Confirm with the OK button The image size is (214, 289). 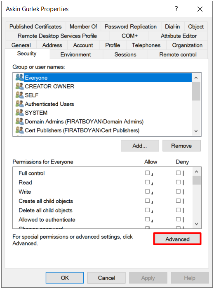pyautogui.click(x=65, y=278)
